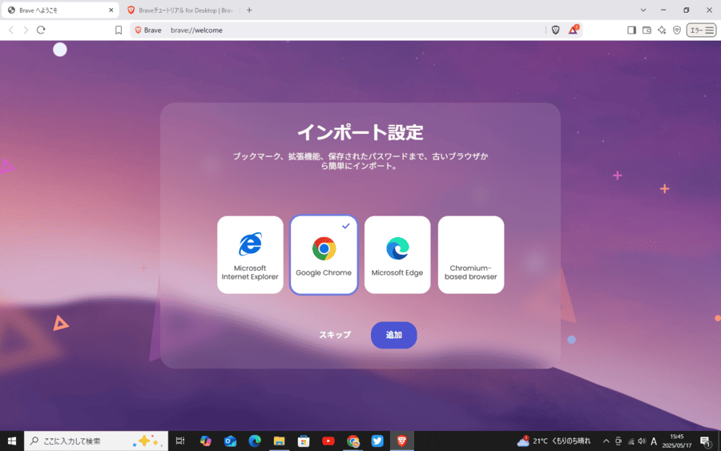Open a new tab with plus button
This screenshot has height=451, width=721.
pyautogui.click(x=249, y=10)
